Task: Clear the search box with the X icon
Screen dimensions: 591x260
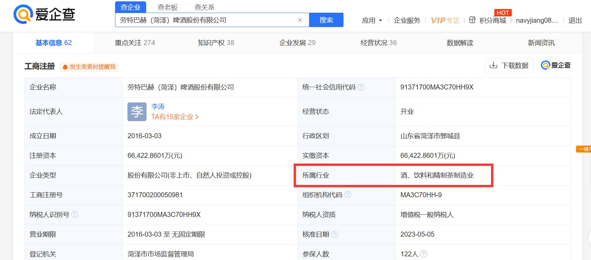Action: (x=300, y=20)
